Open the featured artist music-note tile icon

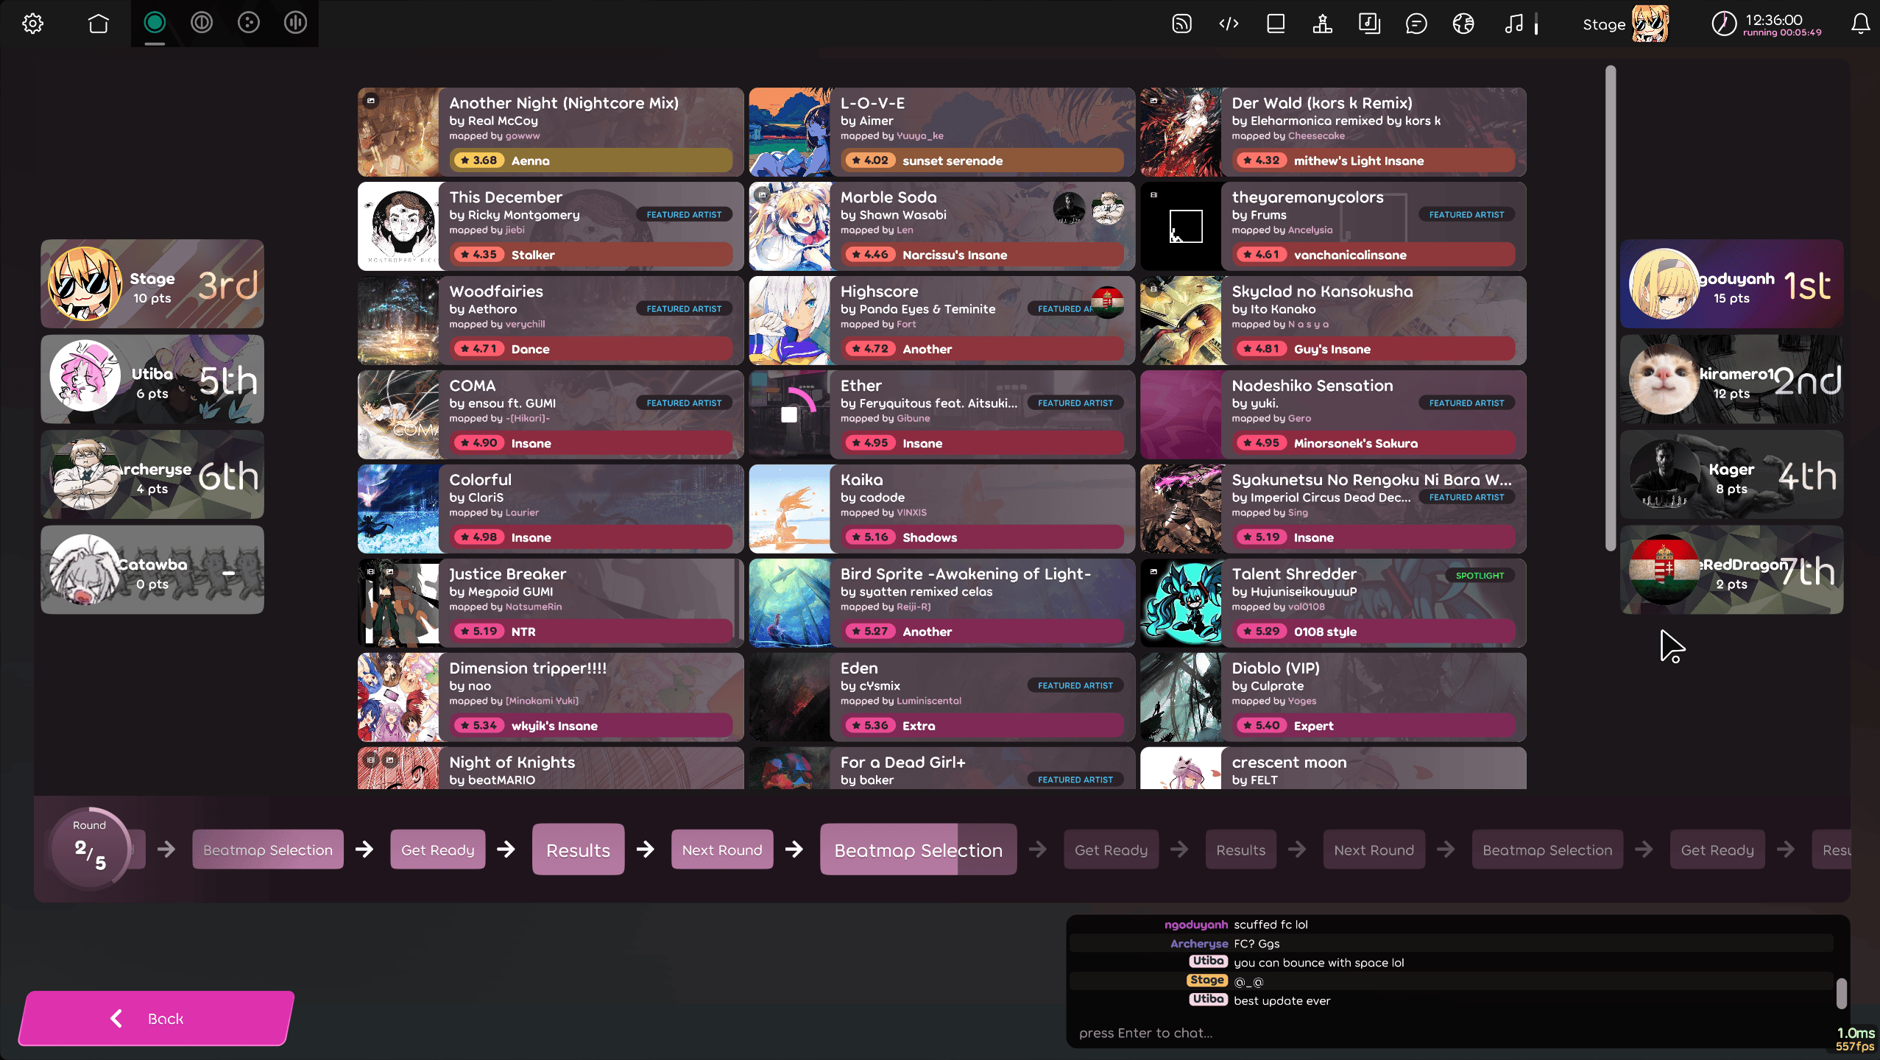click(x=1369, y=24)
